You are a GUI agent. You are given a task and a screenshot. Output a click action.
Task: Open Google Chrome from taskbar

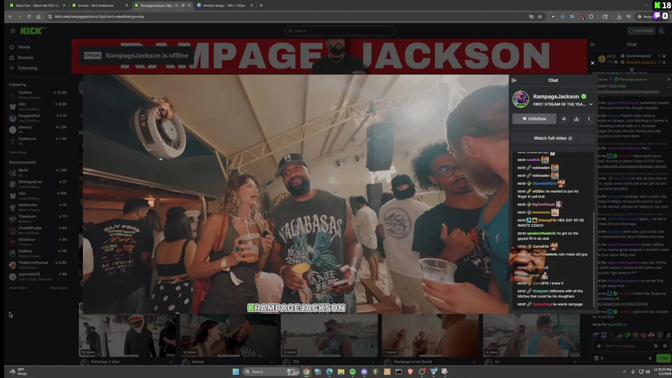click(306, 372)
